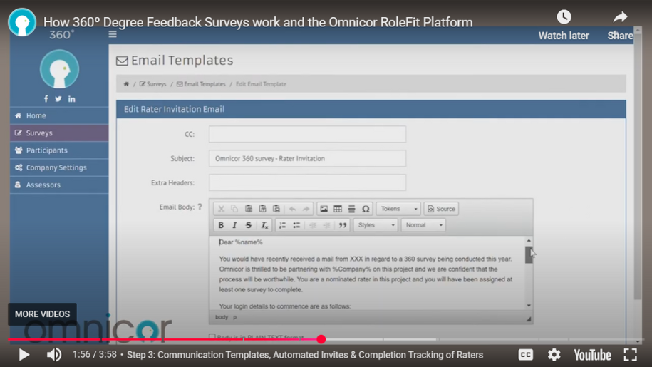This screenshot has height=367, width=652.
Task: Play the video
Action: 24,354
